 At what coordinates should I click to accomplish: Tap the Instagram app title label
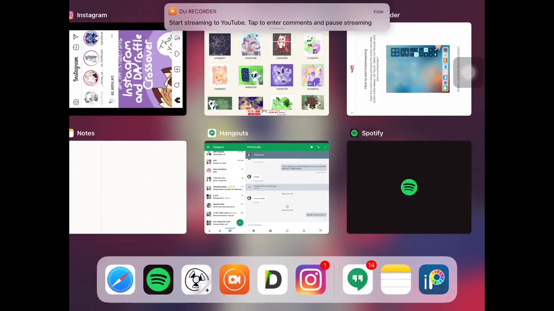92,15
